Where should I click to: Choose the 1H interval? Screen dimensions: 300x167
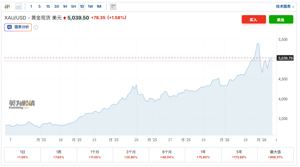click(65, 6)
